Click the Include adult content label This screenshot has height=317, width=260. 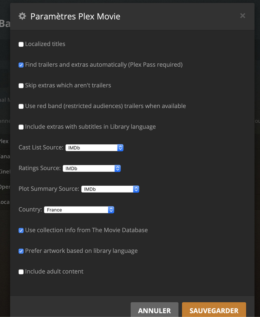[x=54, y=271]
